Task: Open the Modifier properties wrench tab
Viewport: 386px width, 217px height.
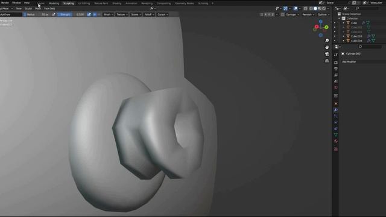Action: coord(336,110)
